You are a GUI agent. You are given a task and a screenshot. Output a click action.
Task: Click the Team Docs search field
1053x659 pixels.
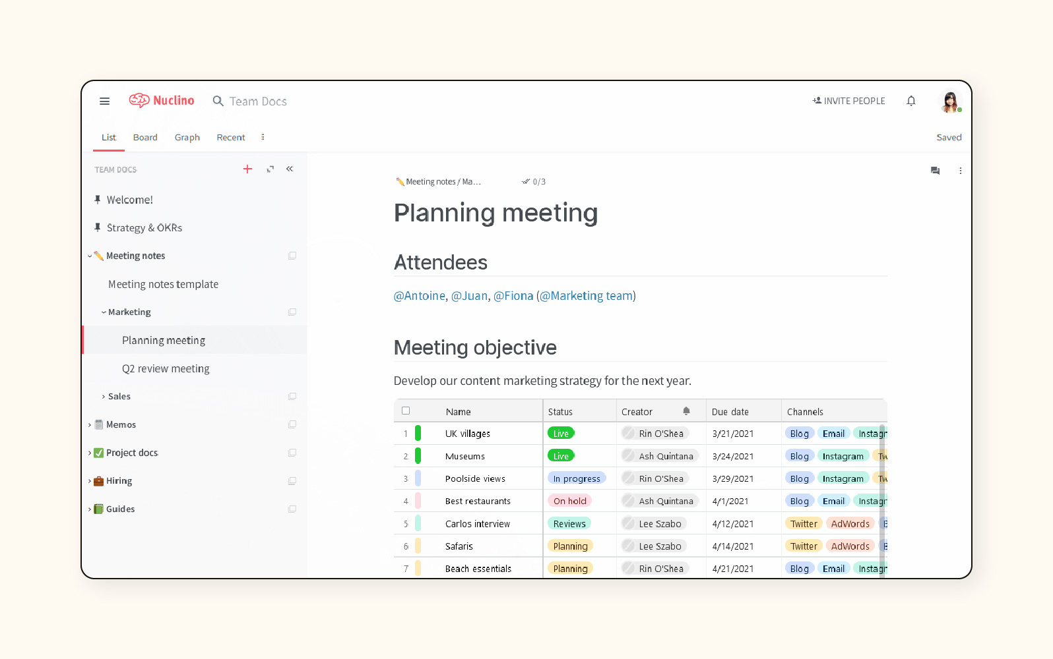coord(258,101)
